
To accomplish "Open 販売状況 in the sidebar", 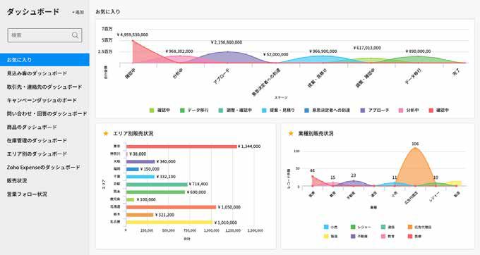I will [x=17, y=181].
